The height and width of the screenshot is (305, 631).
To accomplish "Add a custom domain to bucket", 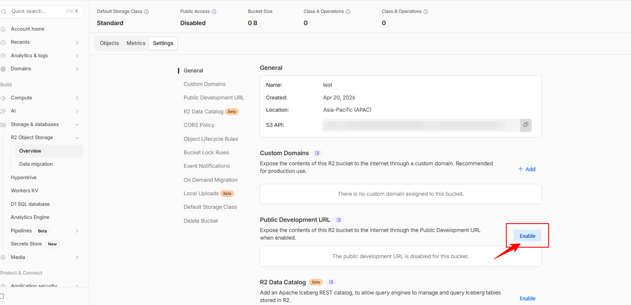I will coord(527,169).
